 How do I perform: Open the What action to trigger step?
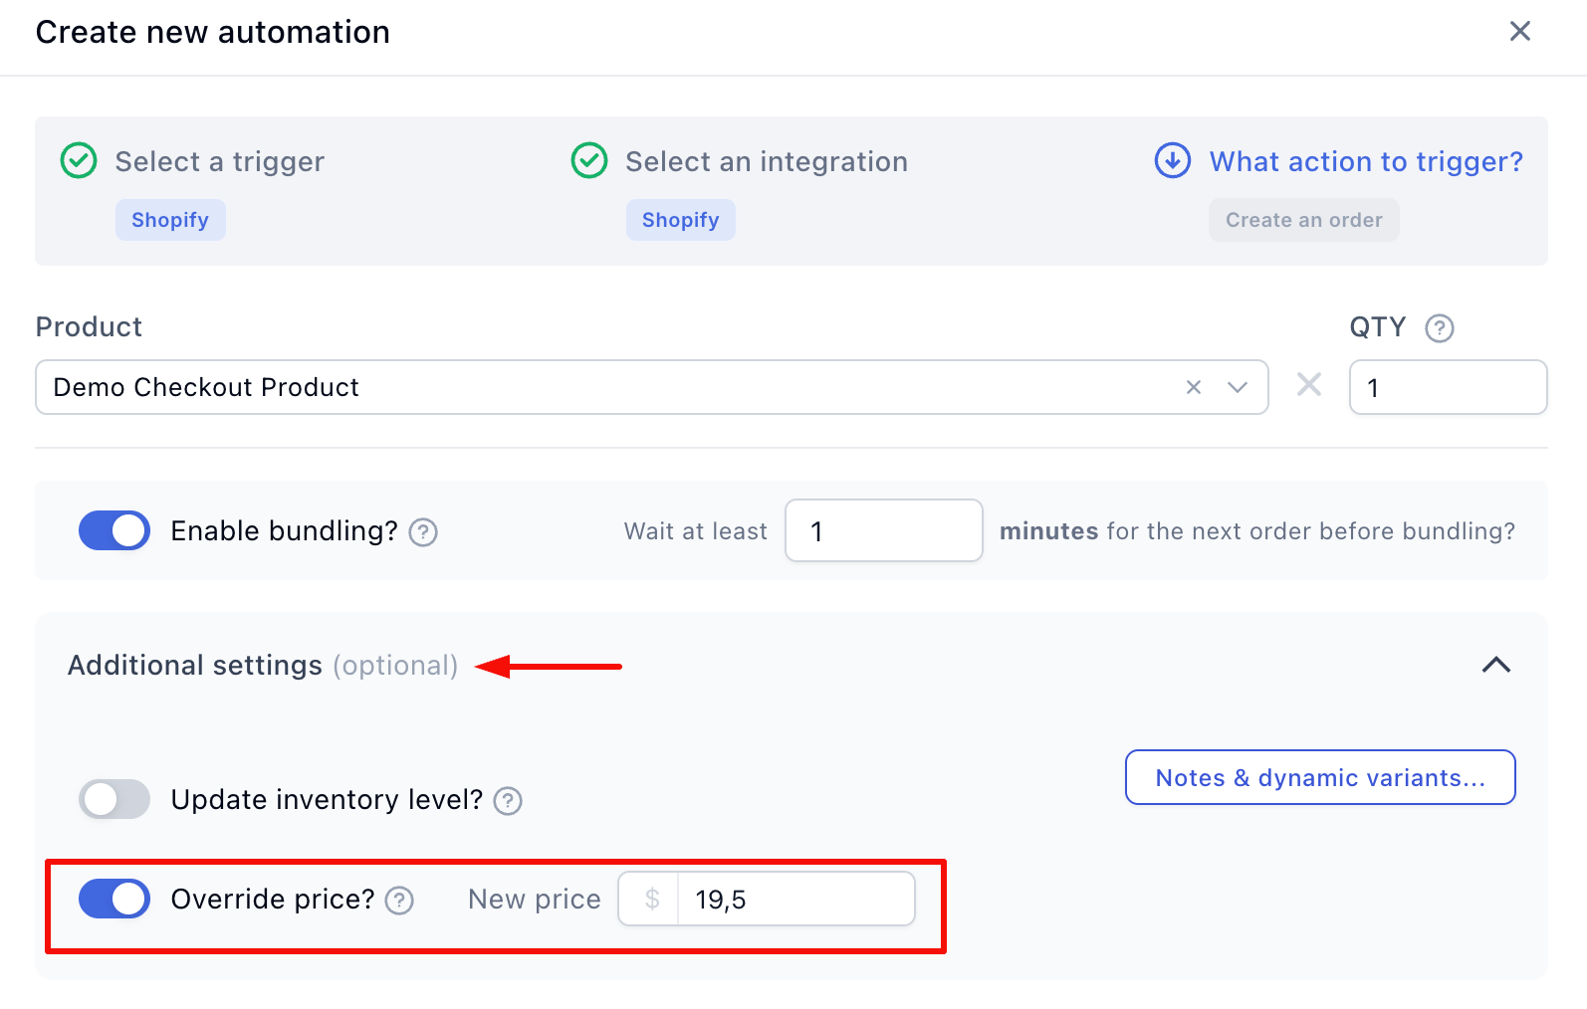(1365, 161)
